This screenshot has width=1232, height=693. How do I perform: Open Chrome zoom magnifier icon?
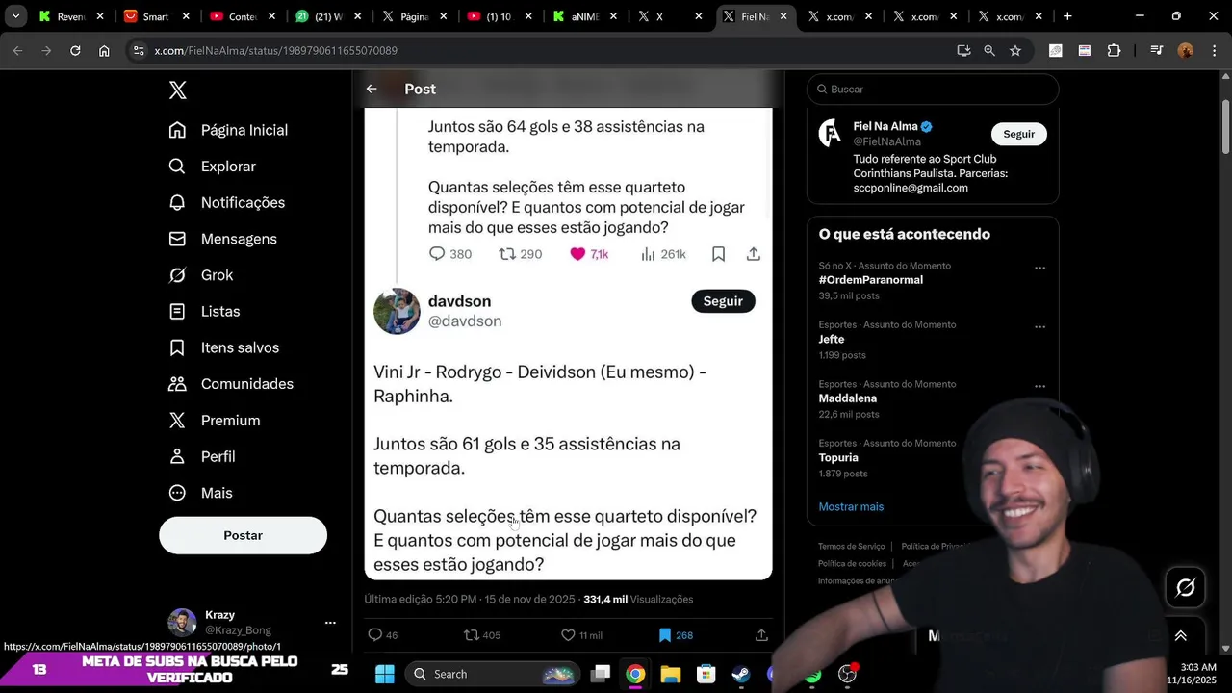point(989,51)
